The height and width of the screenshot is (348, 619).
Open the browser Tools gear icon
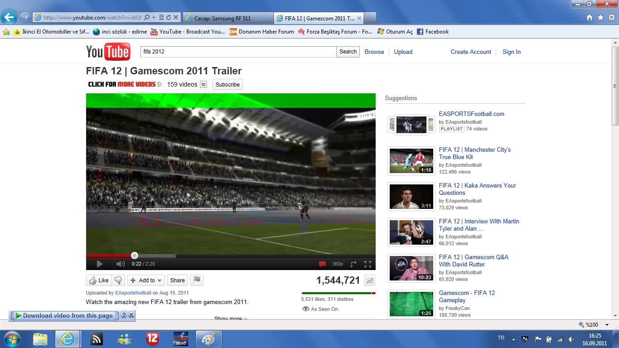click(x=611, y=18)
